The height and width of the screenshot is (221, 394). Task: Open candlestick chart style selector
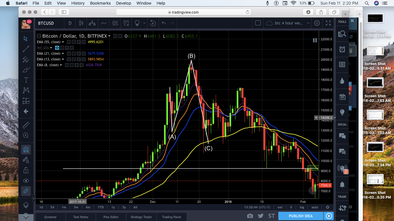coord(81,23)
